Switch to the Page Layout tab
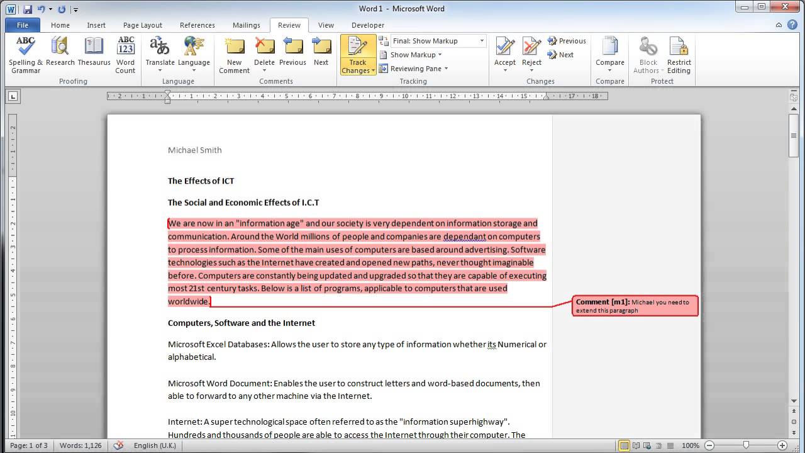805x453 pixels. (x=143, y=25)
